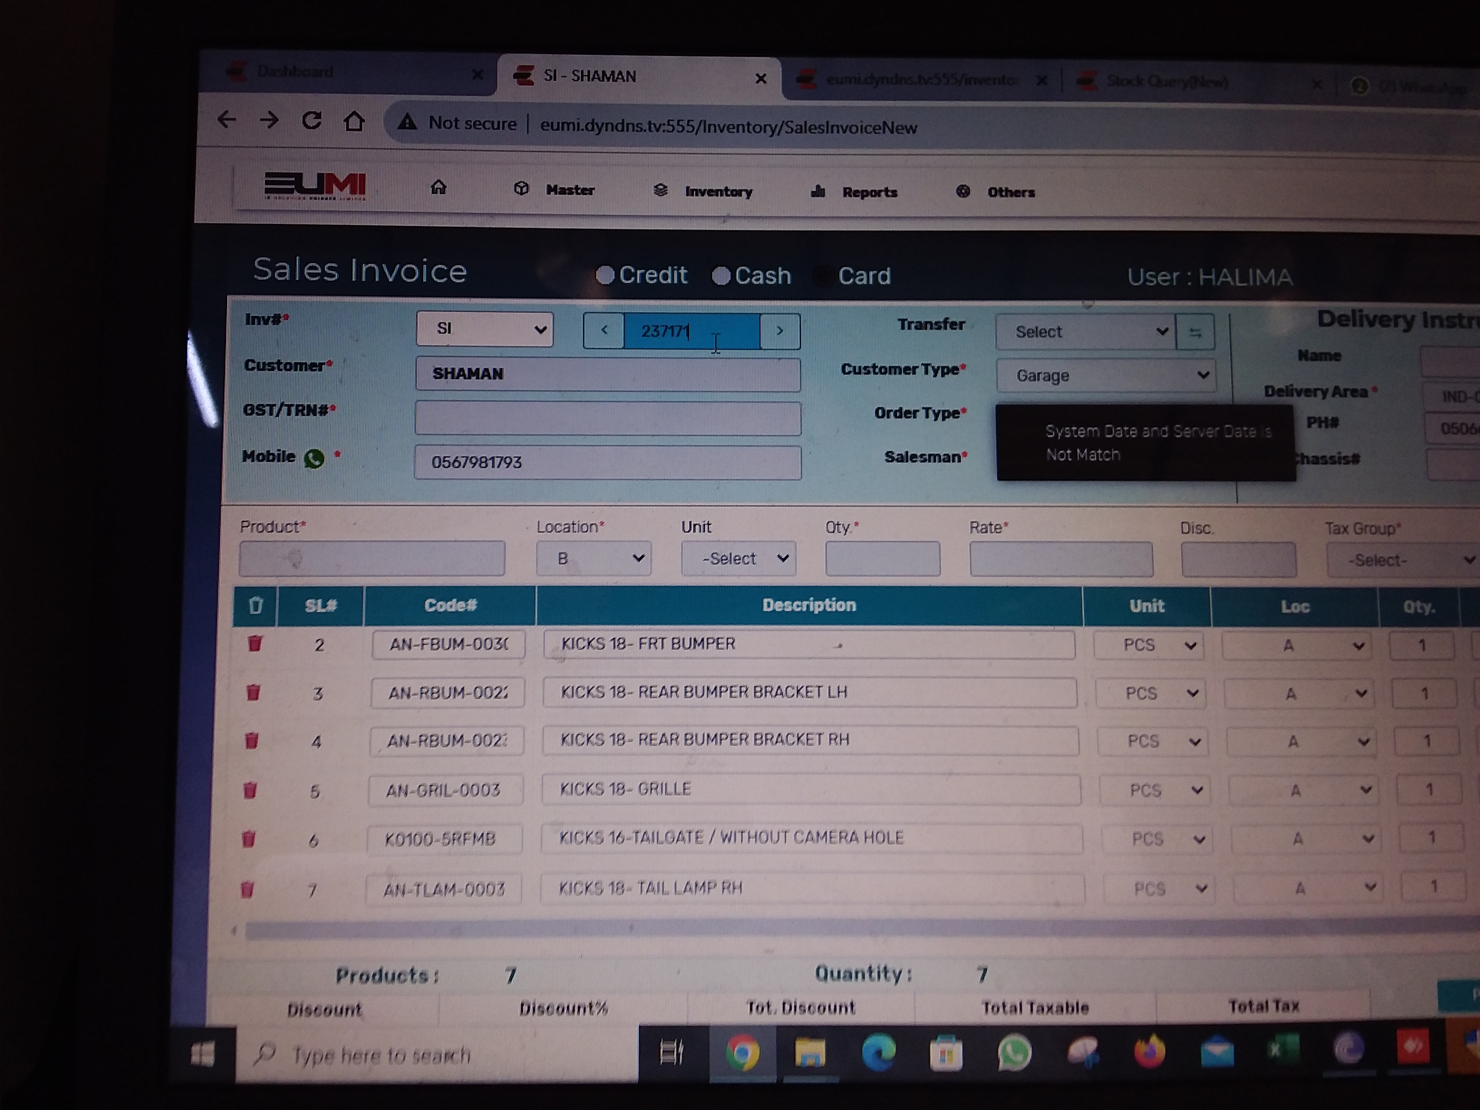Click the Product input field
This screenshot has width=1480, height=1110.
[x=372, y=558]
